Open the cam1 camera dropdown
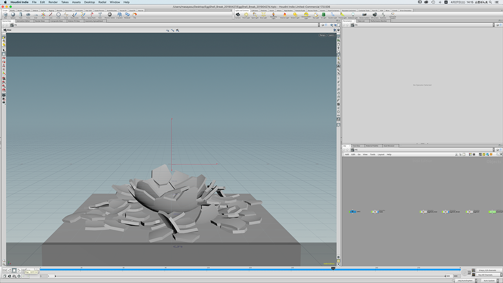Screen dimensions: 503x283 [332, 35]
